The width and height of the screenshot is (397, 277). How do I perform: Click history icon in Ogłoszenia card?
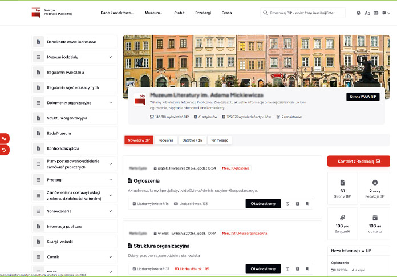pos(287,204)
